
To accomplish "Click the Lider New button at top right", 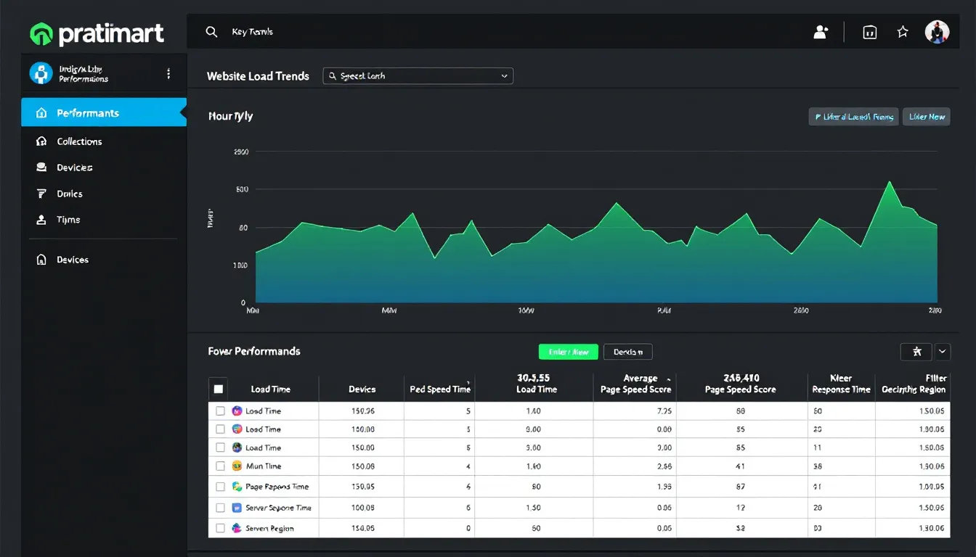I will click(x=926, y=116).
